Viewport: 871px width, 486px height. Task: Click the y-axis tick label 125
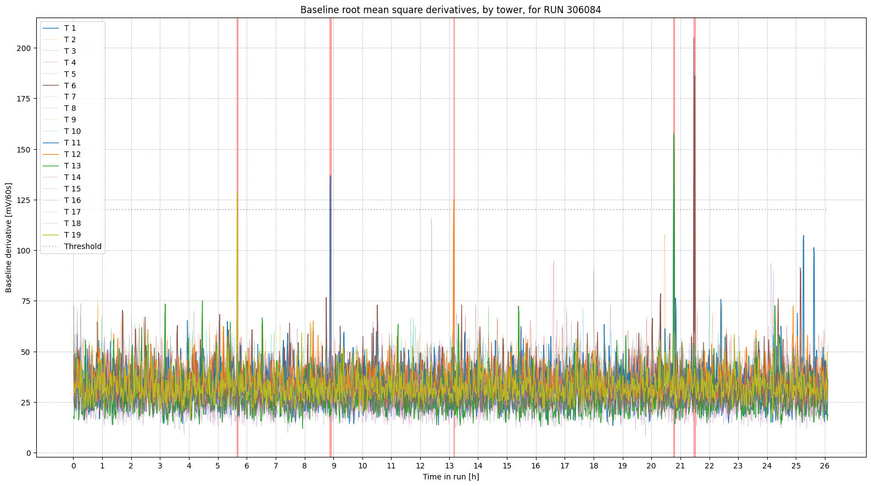click(x=25, y=200)
